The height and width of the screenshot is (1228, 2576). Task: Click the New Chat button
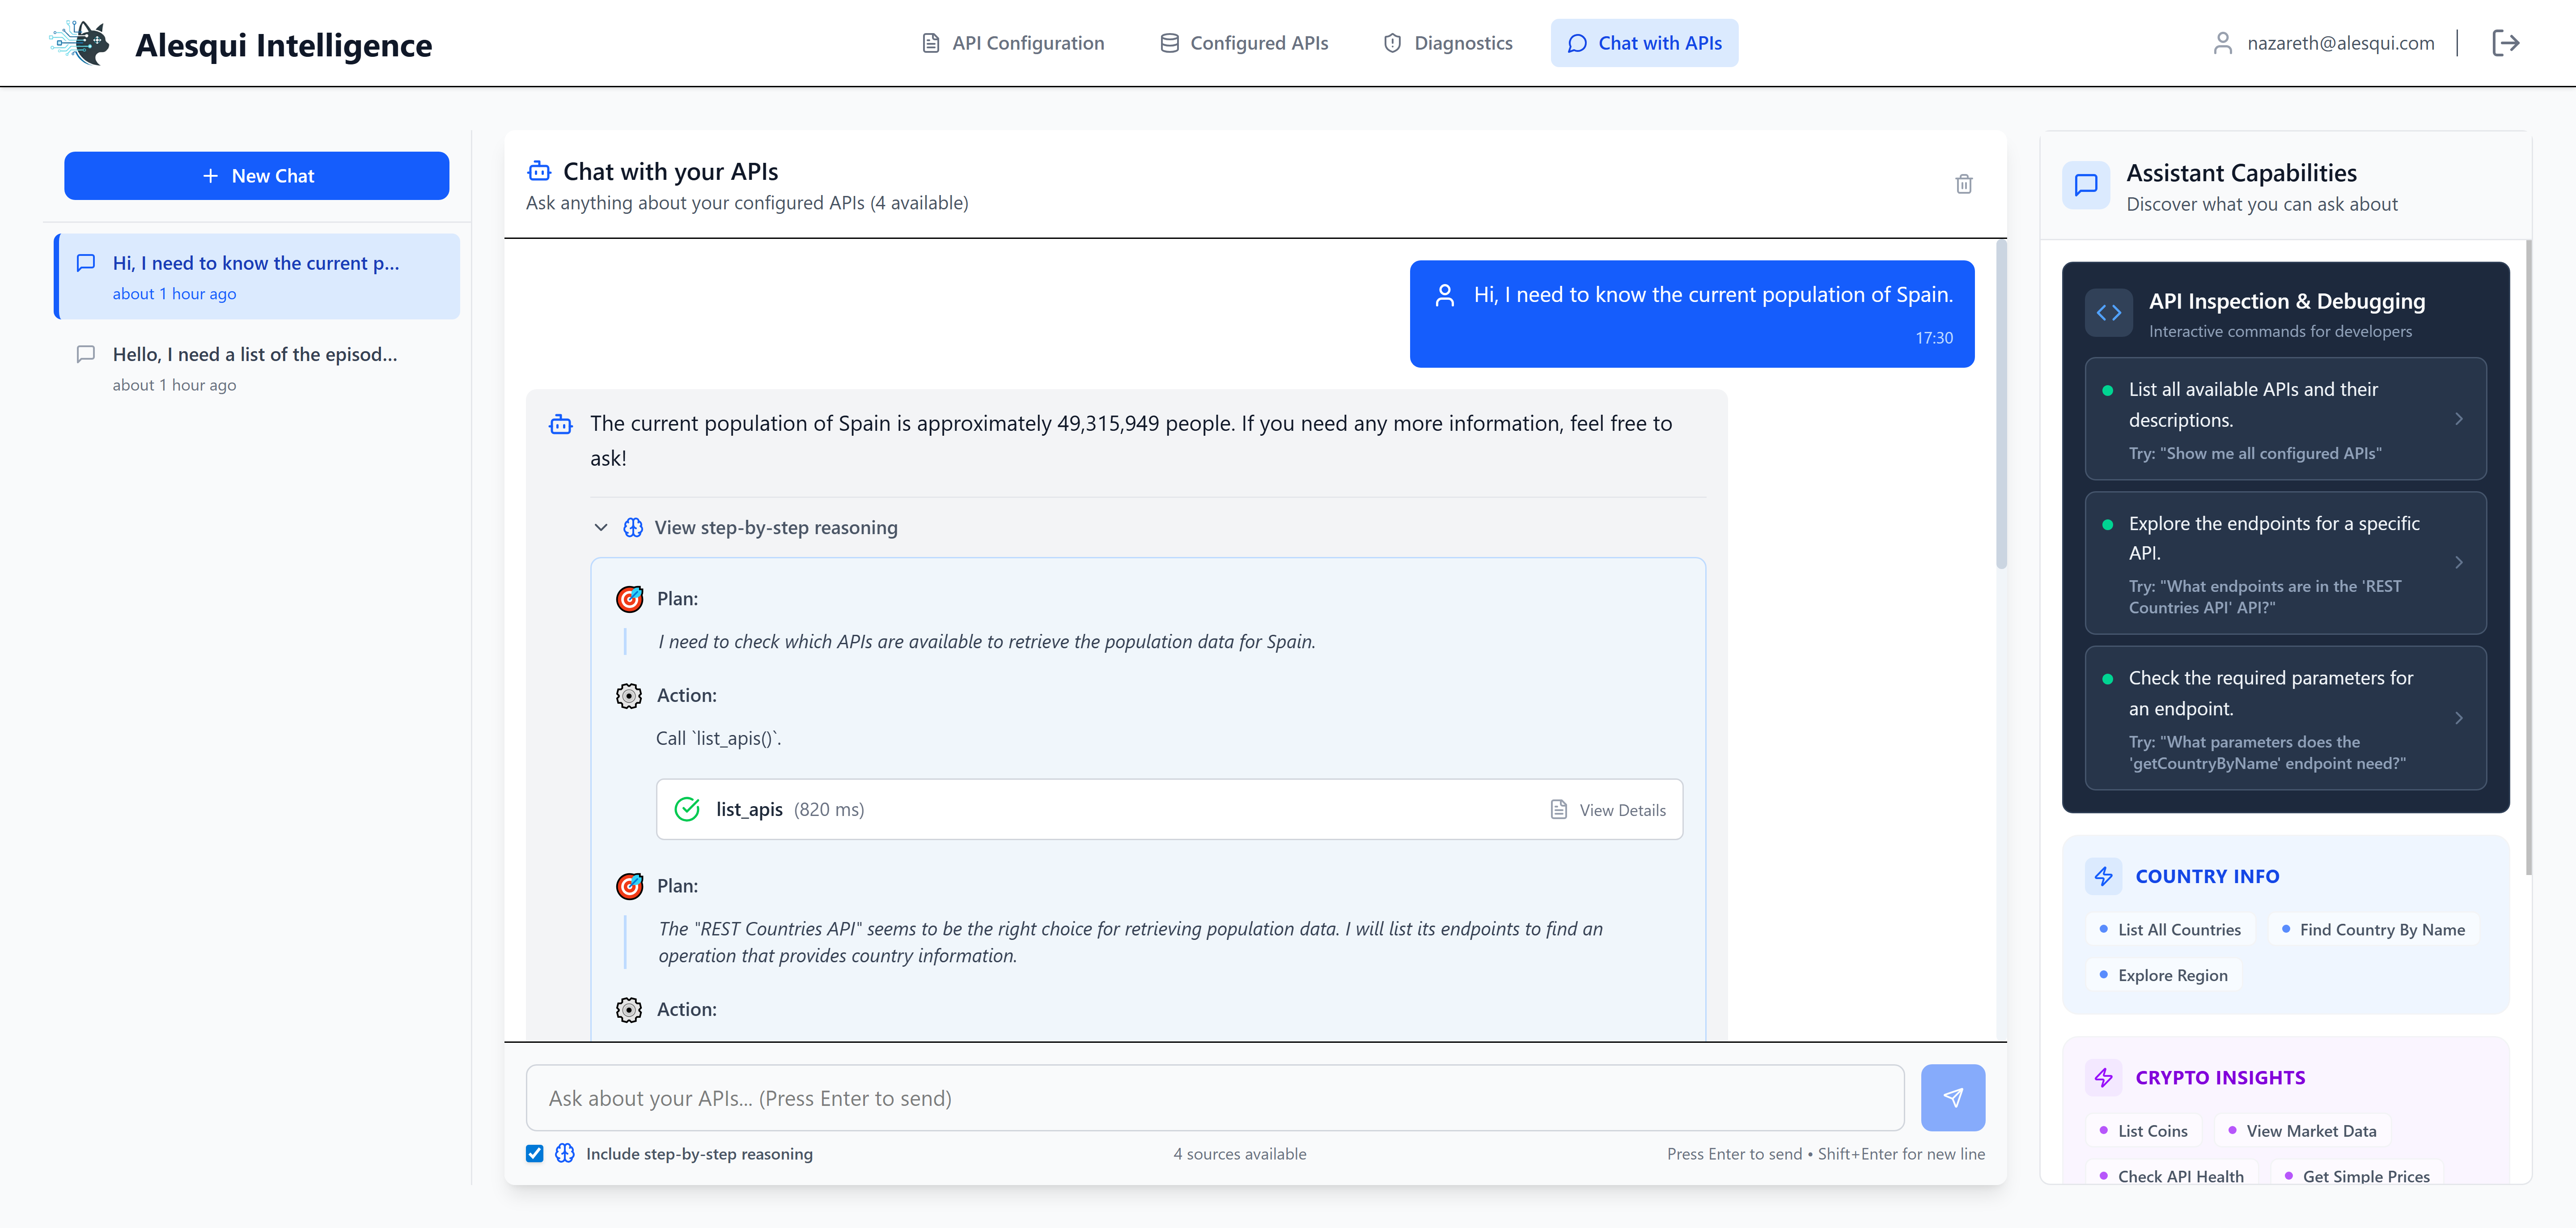click(256, 175)
